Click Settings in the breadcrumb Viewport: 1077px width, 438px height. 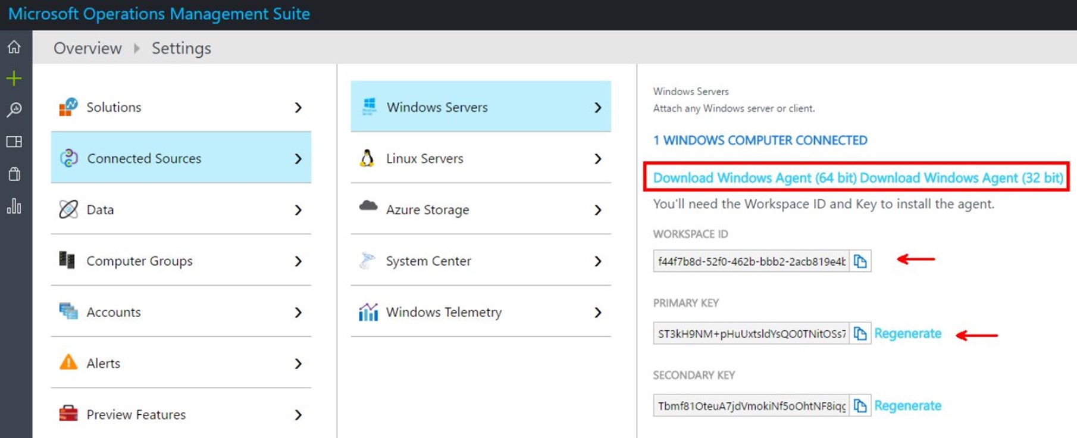181,48
